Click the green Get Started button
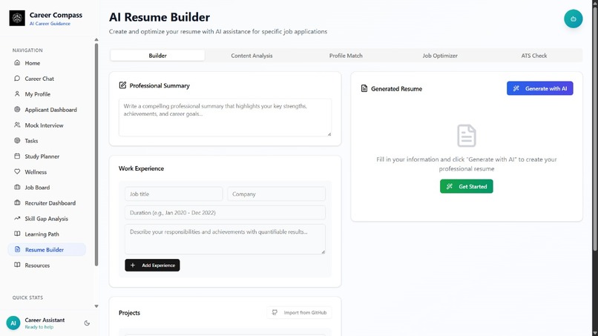The height and width of the screenshot is (336, 598). (467, 186)
